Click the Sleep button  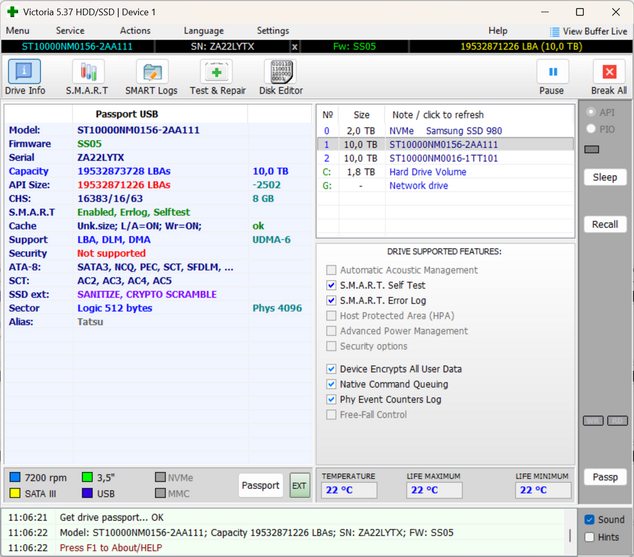(605, 177)
